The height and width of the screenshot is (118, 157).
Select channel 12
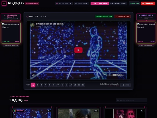[79, 85]
